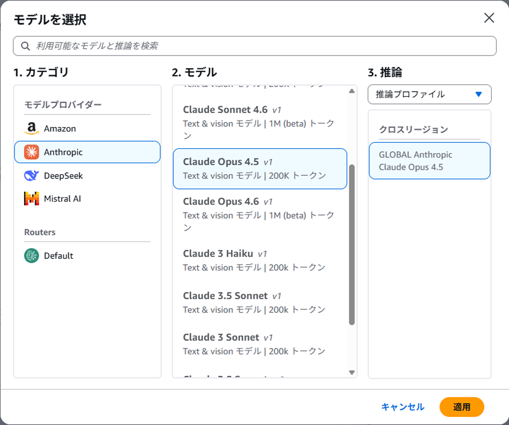Select GLOBAL Anthropic Claude Opus 4.5 profile
This screenshot has height=425, width=509.
(429, 161)
